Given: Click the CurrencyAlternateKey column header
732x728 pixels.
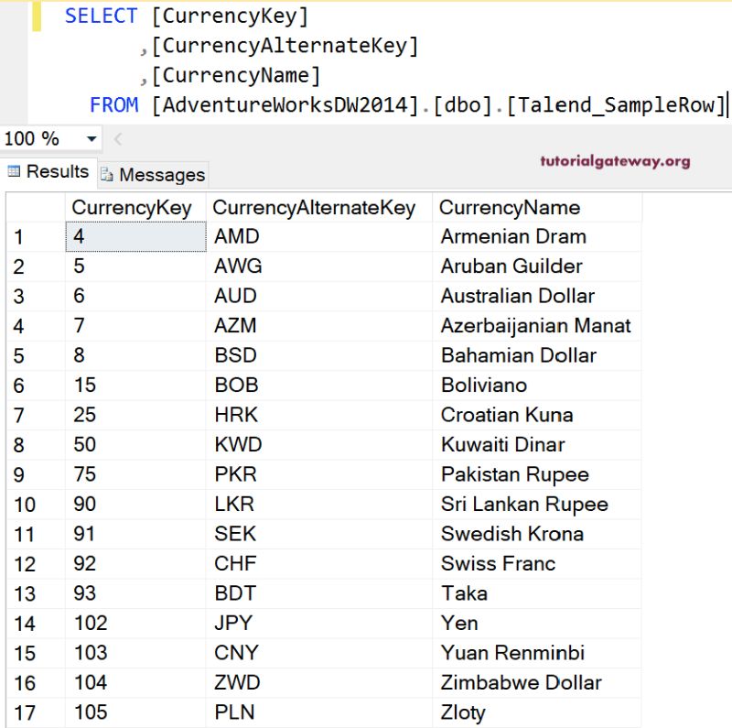Looking at the screenshot, I should pos(316,208).
